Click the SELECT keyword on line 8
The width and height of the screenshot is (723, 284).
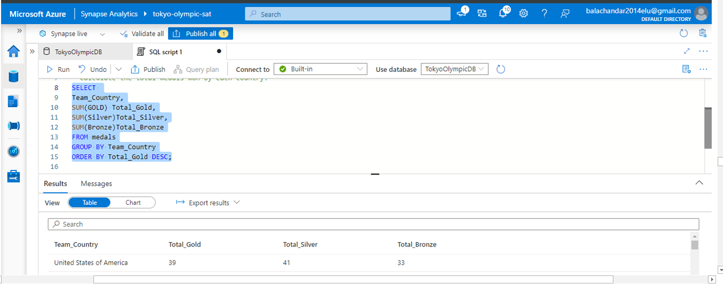(84, 88)
